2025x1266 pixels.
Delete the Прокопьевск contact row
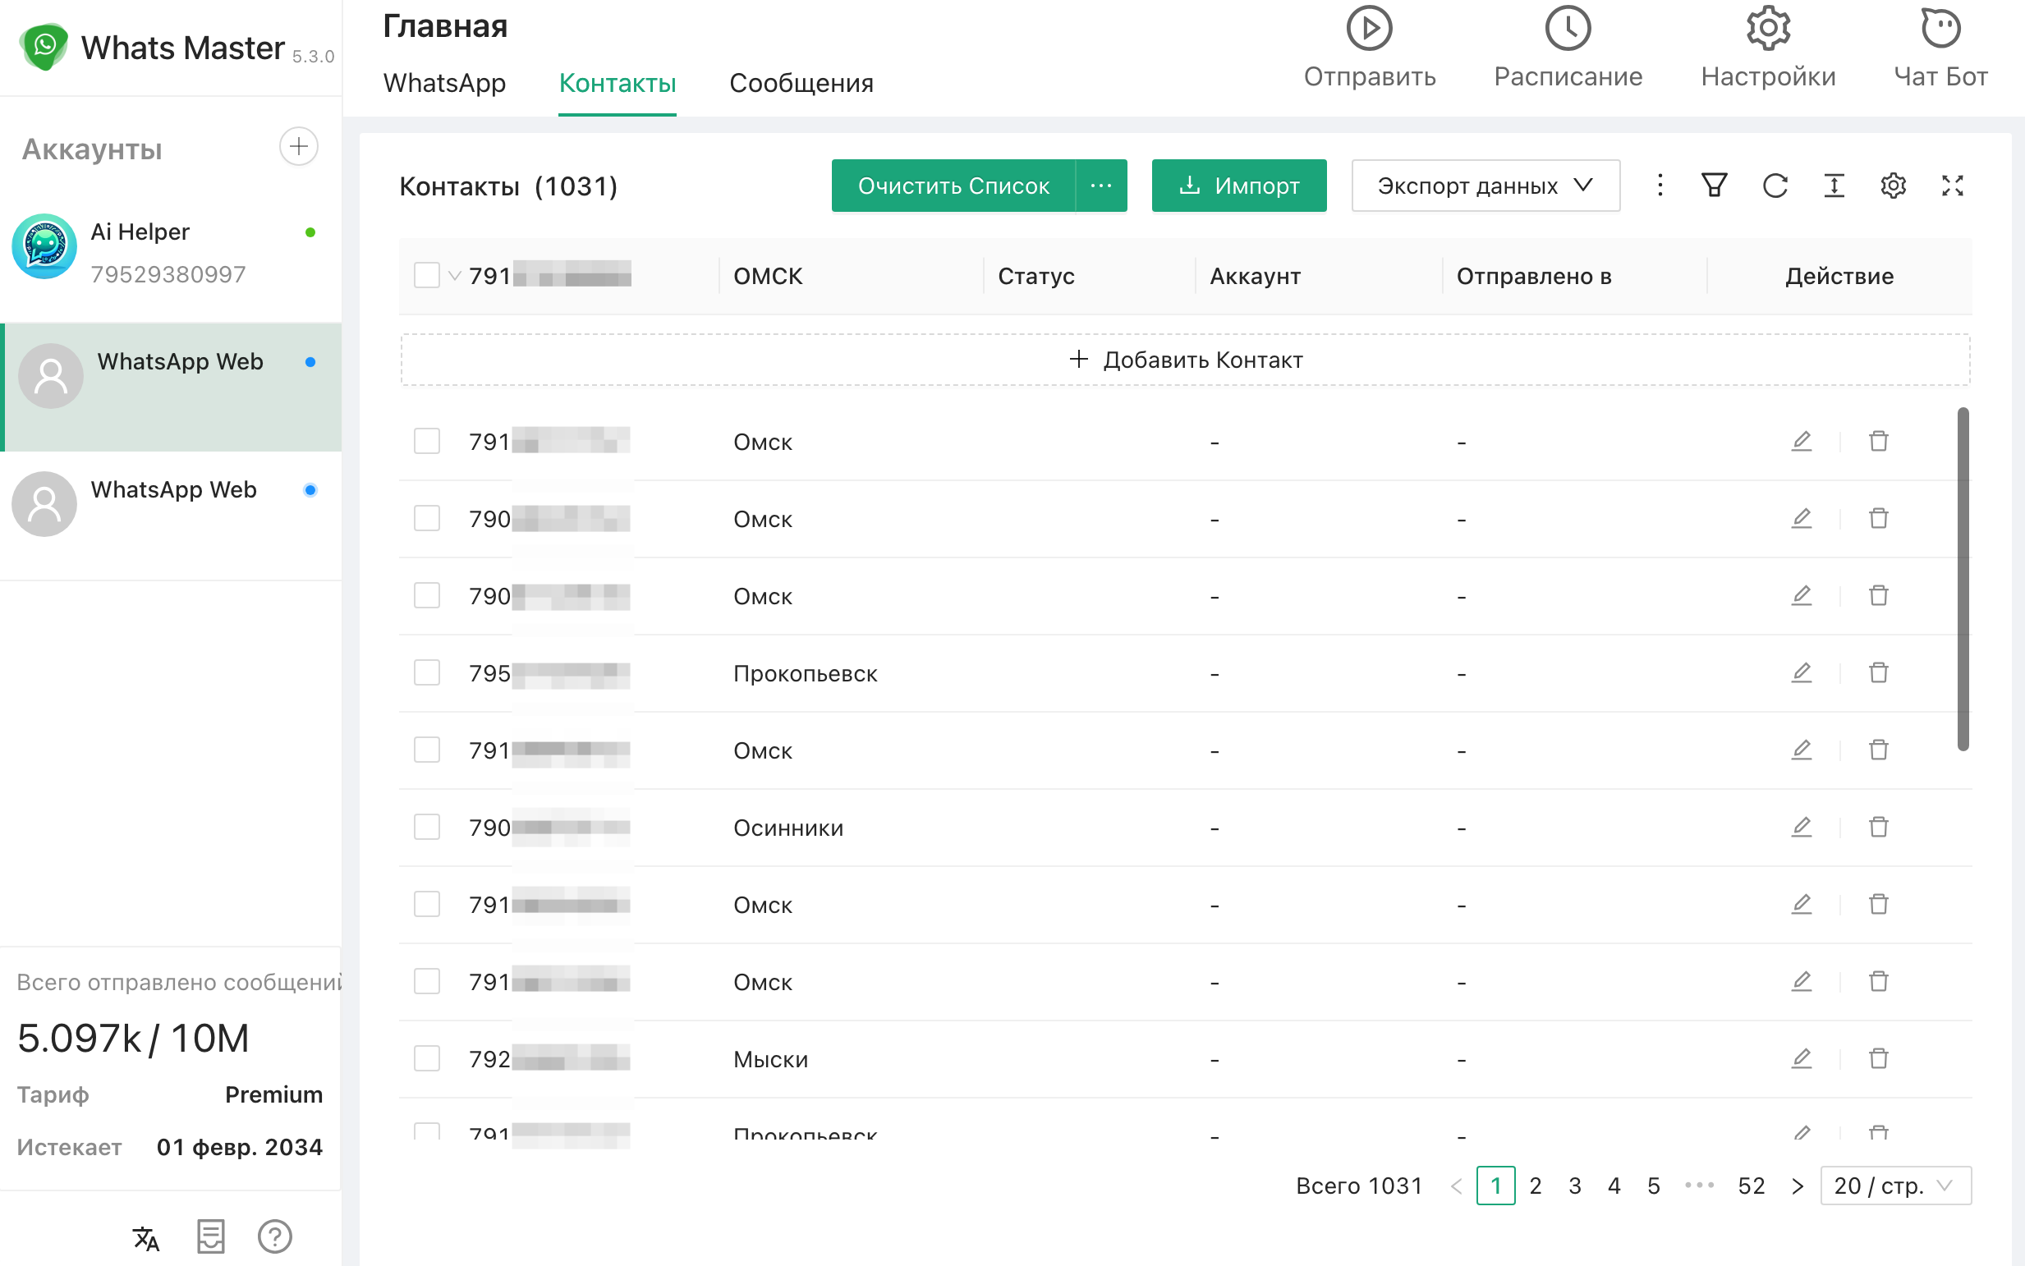pos(1879,673)
